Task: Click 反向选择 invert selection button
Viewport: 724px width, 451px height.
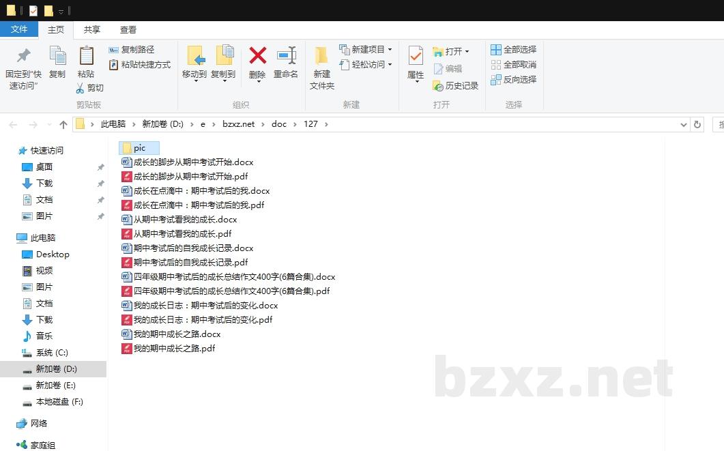Action: 514,80
